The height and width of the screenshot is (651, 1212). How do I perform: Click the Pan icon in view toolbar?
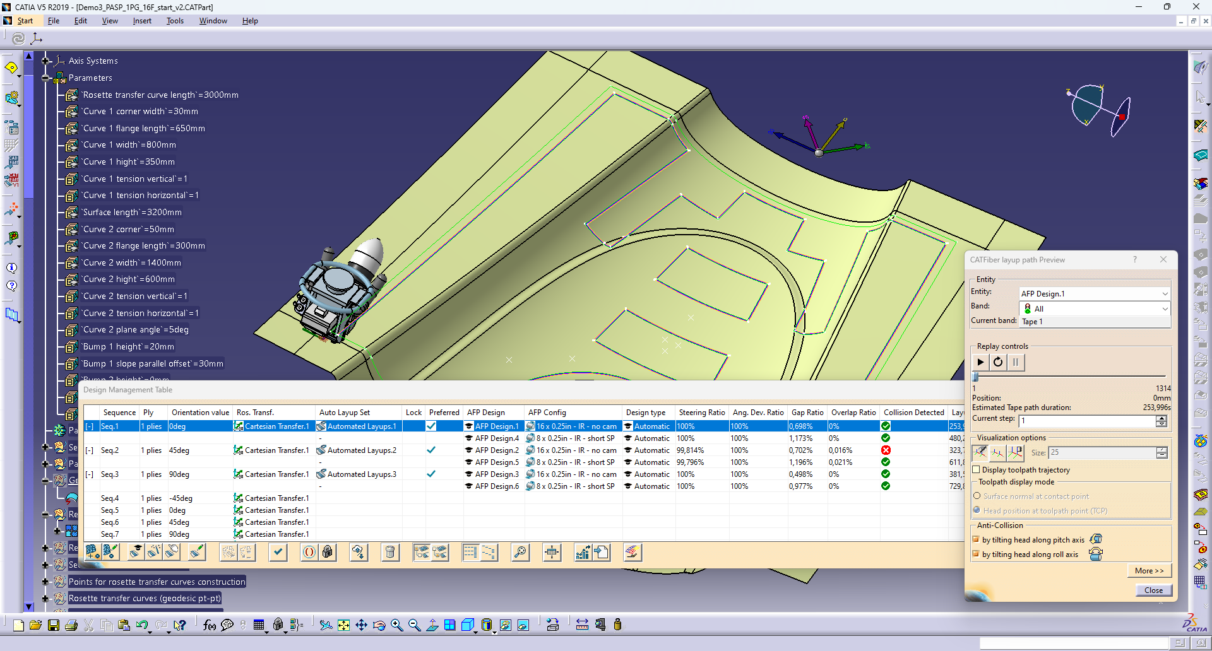[361, 625]
